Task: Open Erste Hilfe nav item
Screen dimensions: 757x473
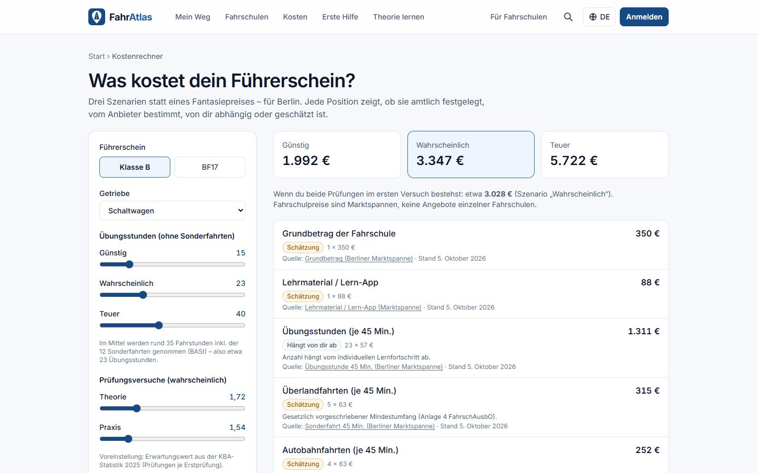Action: tap(340, 17)
